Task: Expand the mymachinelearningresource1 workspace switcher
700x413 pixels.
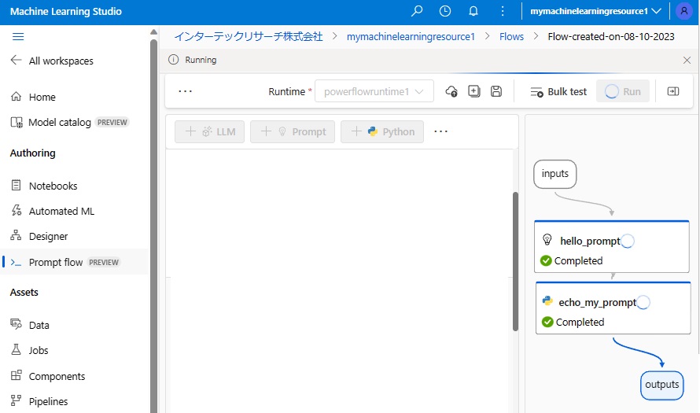Action: pyautogui.click(x=595, y=11)
